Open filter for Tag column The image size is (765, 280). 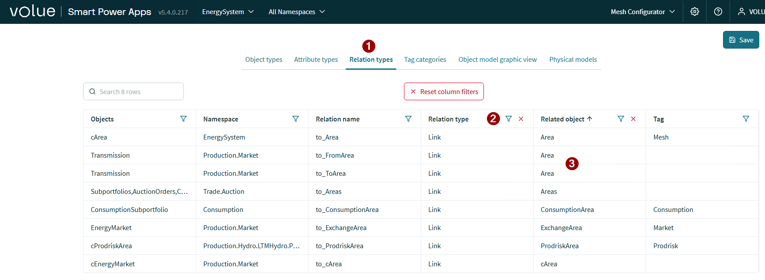tap(746, 119)
